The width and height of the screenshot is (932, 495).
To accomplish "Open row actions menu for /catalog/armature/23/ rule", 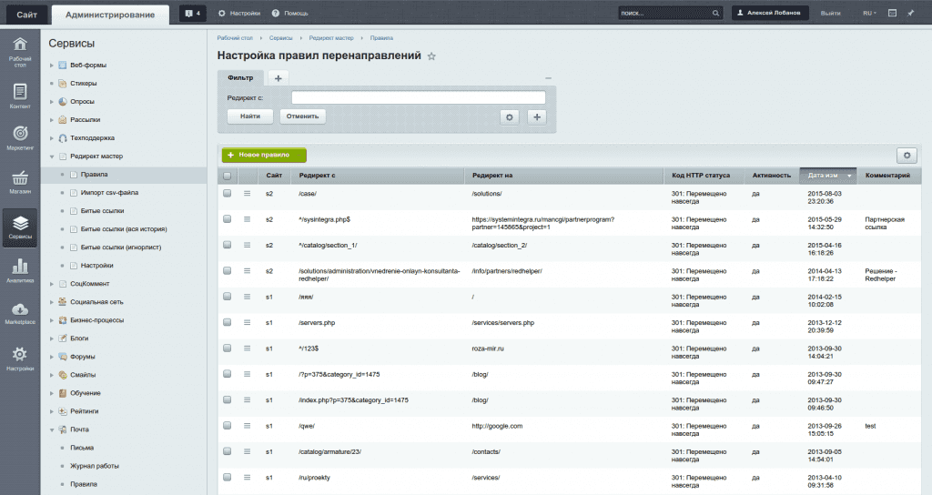I will click(248, 451).
